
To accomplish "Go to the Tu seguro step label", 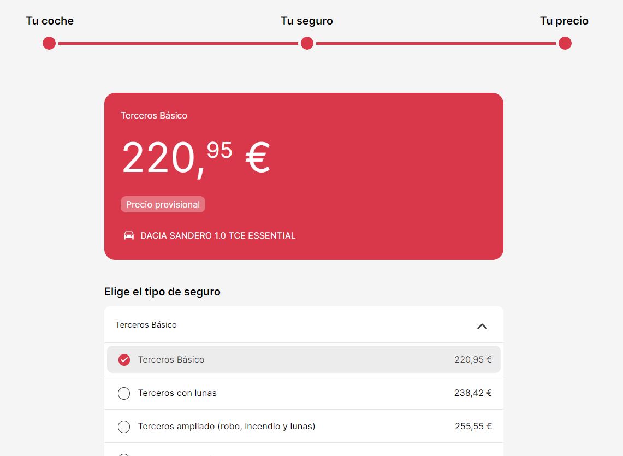I will click(x=307, y=21).
